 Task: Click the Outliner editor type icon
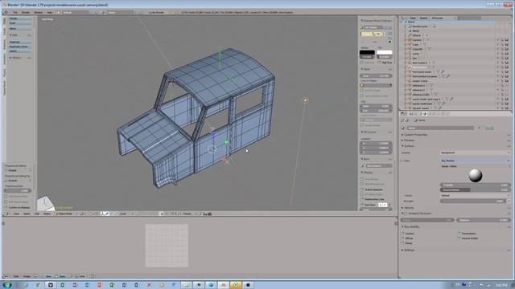[402, 18]
